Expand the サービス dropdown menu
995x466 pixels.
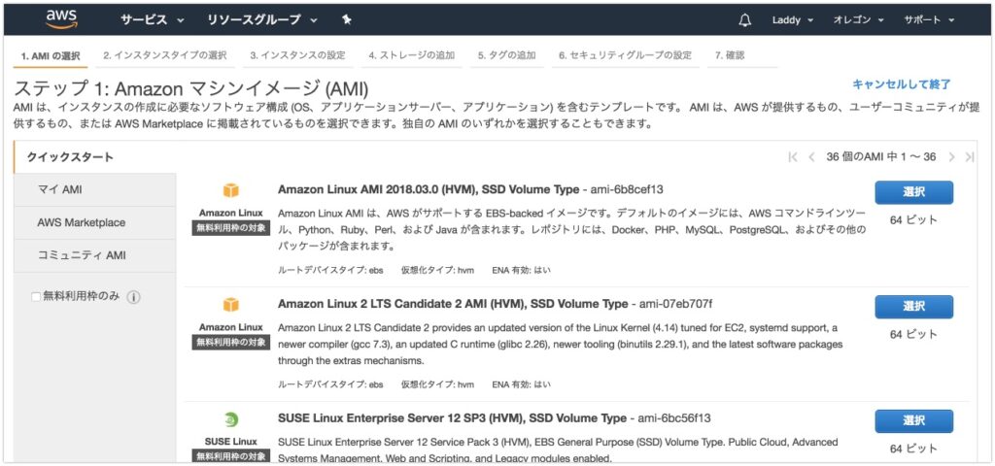(x=153, y=19)
